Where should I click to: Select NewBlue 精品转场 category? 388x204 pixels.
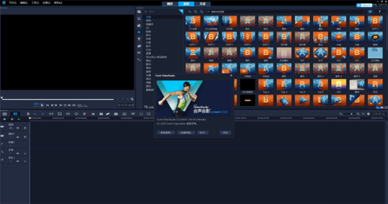click(156, 57)
